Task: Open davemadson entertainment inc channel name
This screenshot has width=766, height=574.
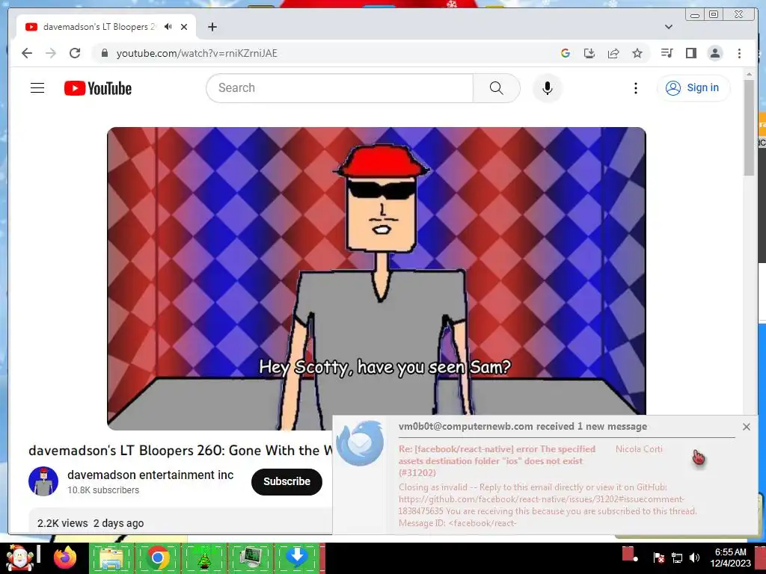Action: [150, 475]
